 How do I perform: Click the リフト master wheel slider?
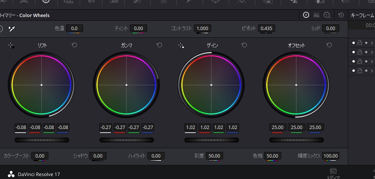[42, 140]
